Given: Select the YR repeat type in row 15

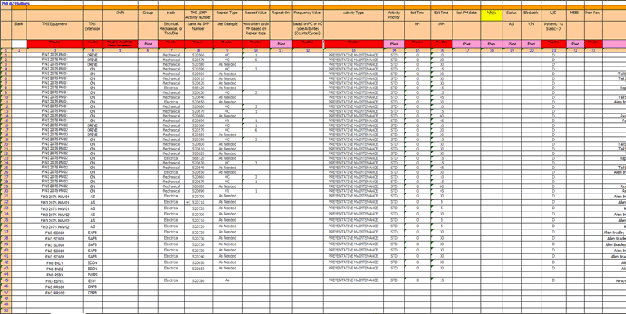Looking at the screenshot, I should (x=227, y=121).
